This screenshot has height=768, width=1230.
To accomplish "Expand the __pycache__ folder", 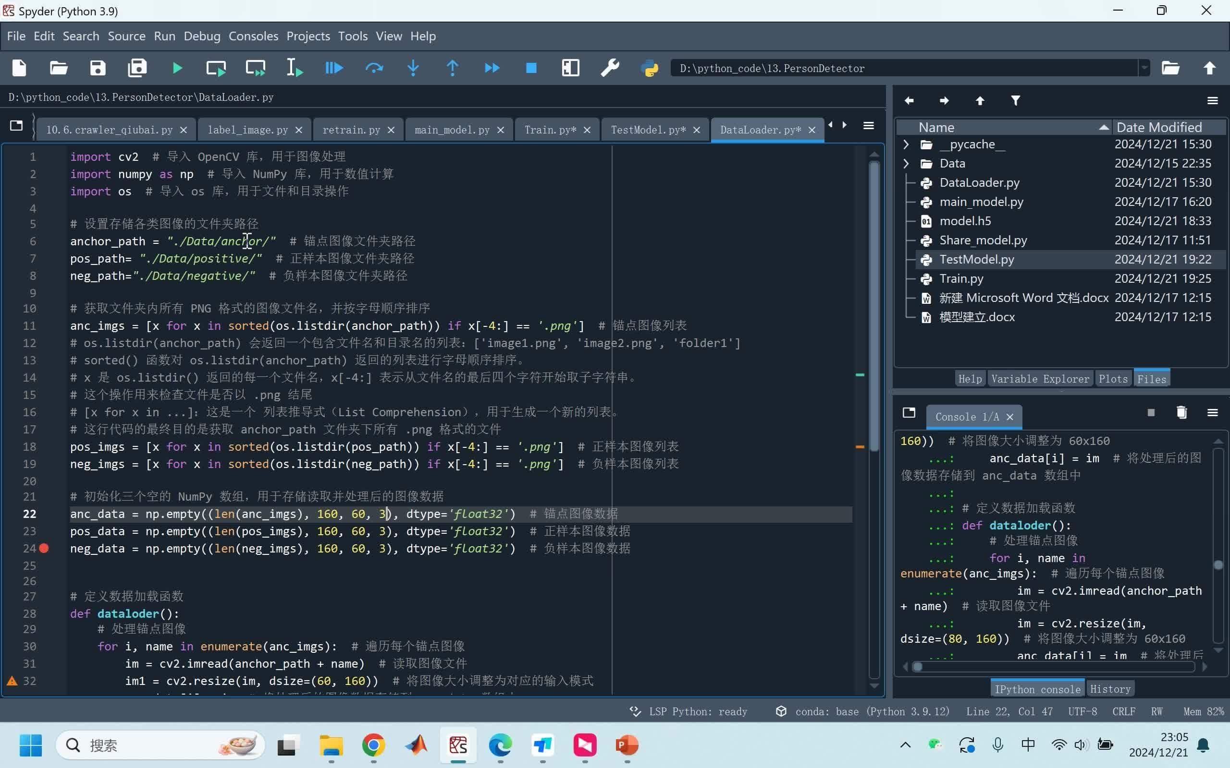I will pyautogui.click(x=906, y=144).
